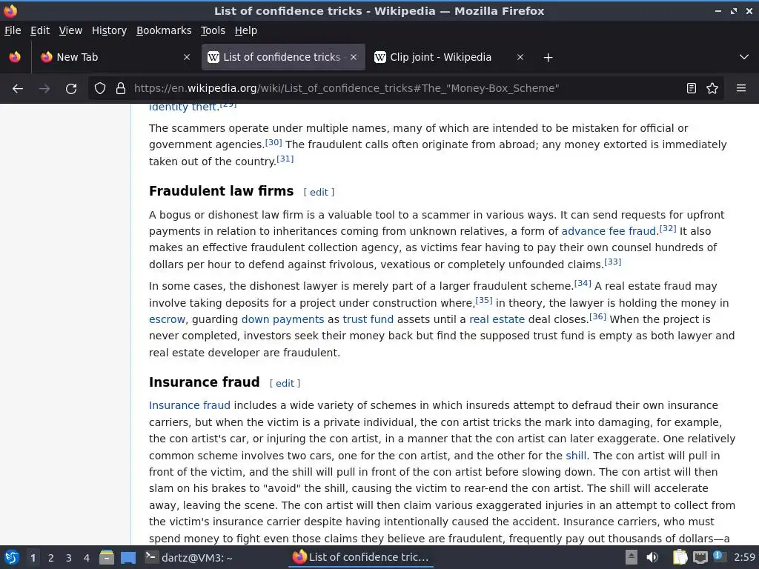759x569 pixels.
Task: Open the History menu
Action: click(110, 30)
